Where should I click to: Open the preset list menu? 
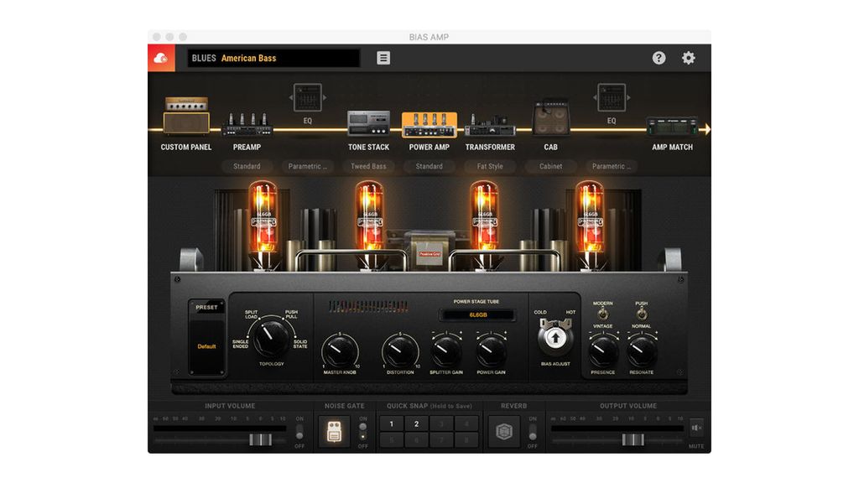coord(383,58)
